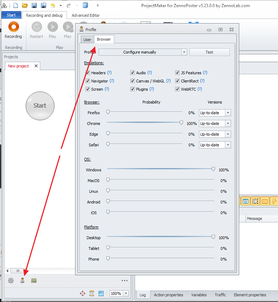Open the Advanced Editor ribbon tab
Screen dimensions: 278x302
tap(86, 15)
